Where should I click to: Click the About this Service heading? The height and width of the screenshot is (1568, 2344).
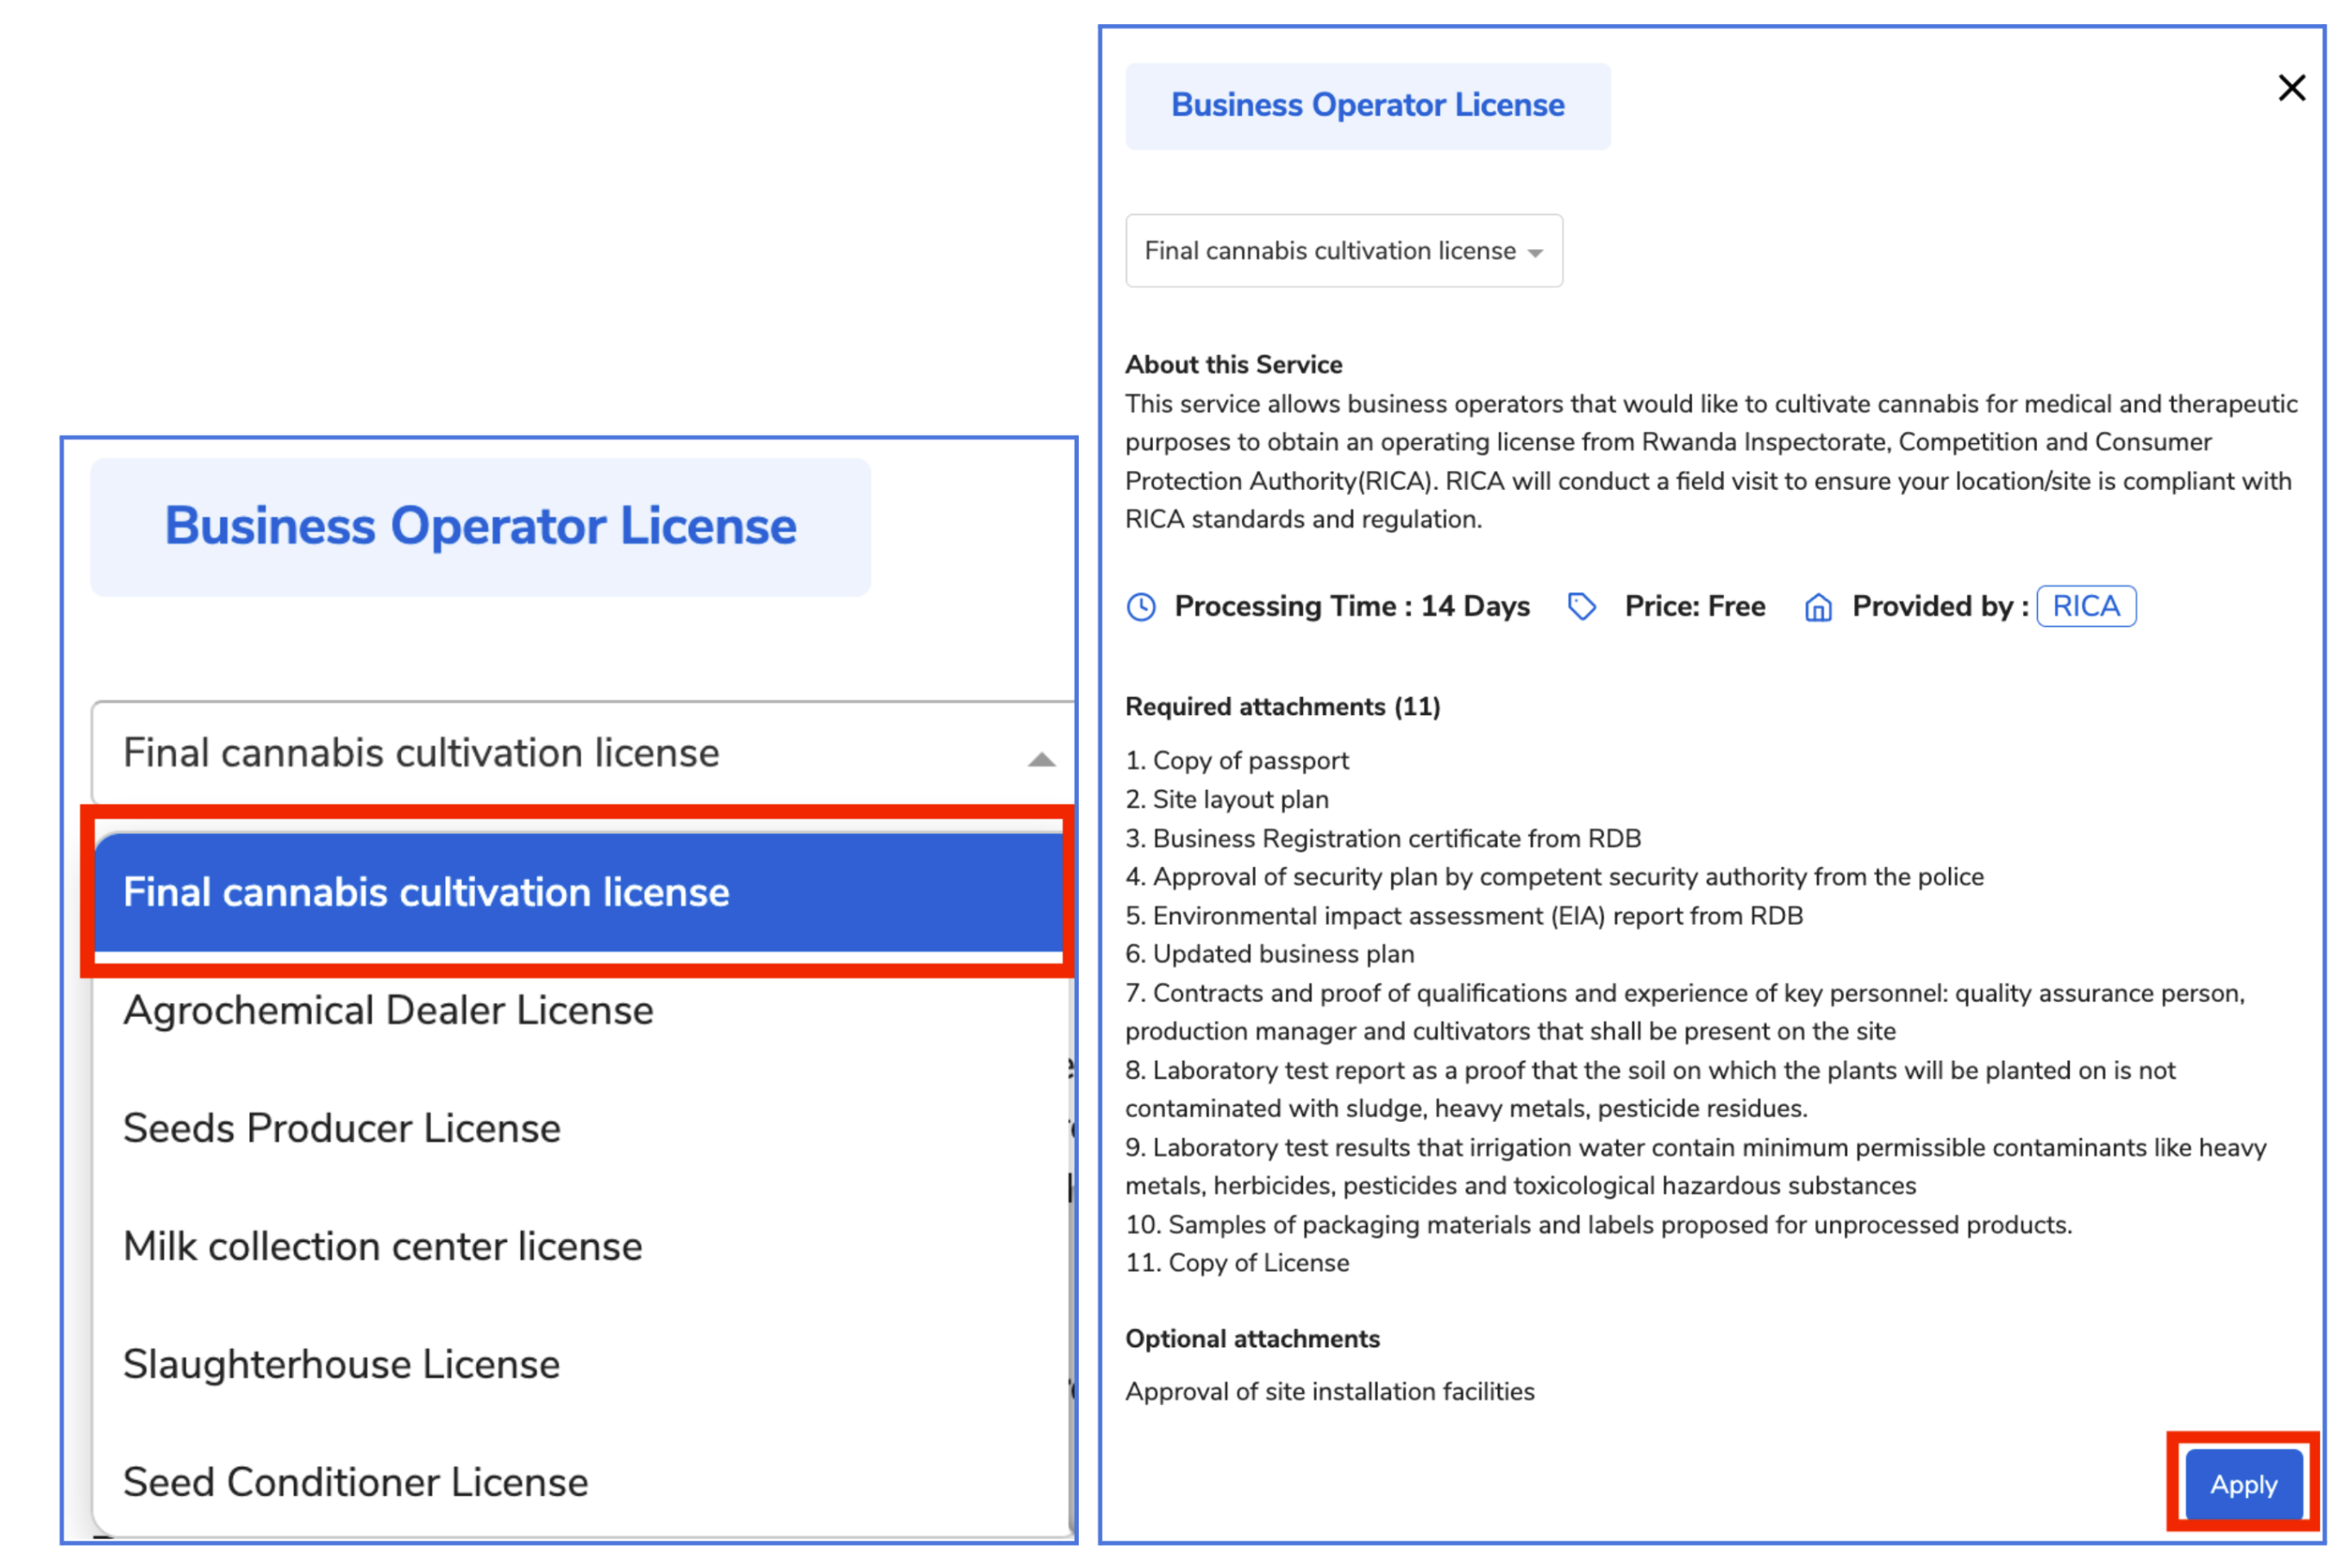point(1233,365)
